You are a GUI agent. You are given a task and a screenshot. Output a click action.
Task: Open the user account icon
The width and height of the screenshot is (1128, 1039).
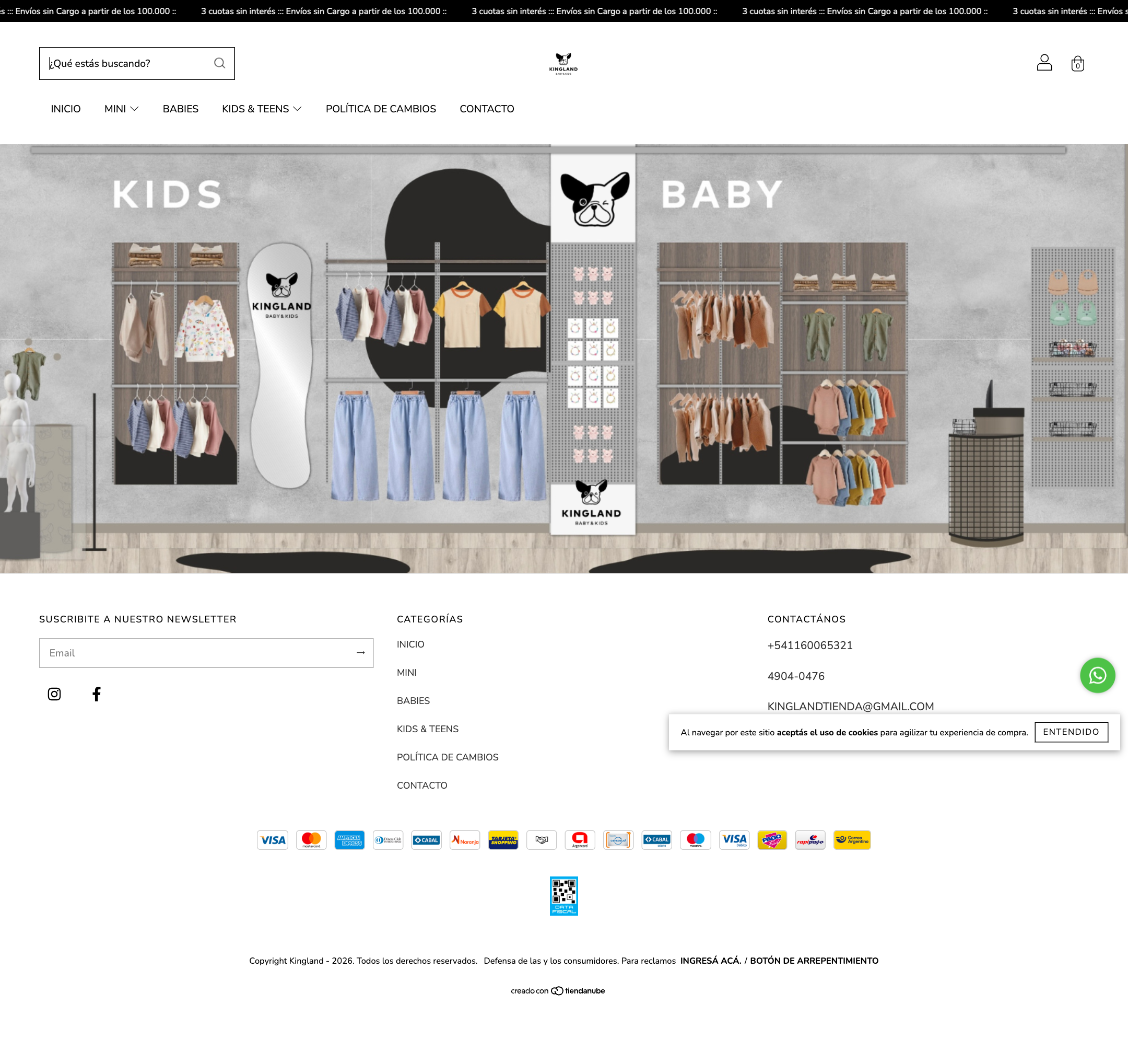[1044, 62]
